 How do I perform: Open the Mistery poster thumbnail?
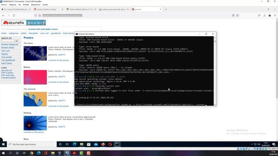[x=35, y=77]
